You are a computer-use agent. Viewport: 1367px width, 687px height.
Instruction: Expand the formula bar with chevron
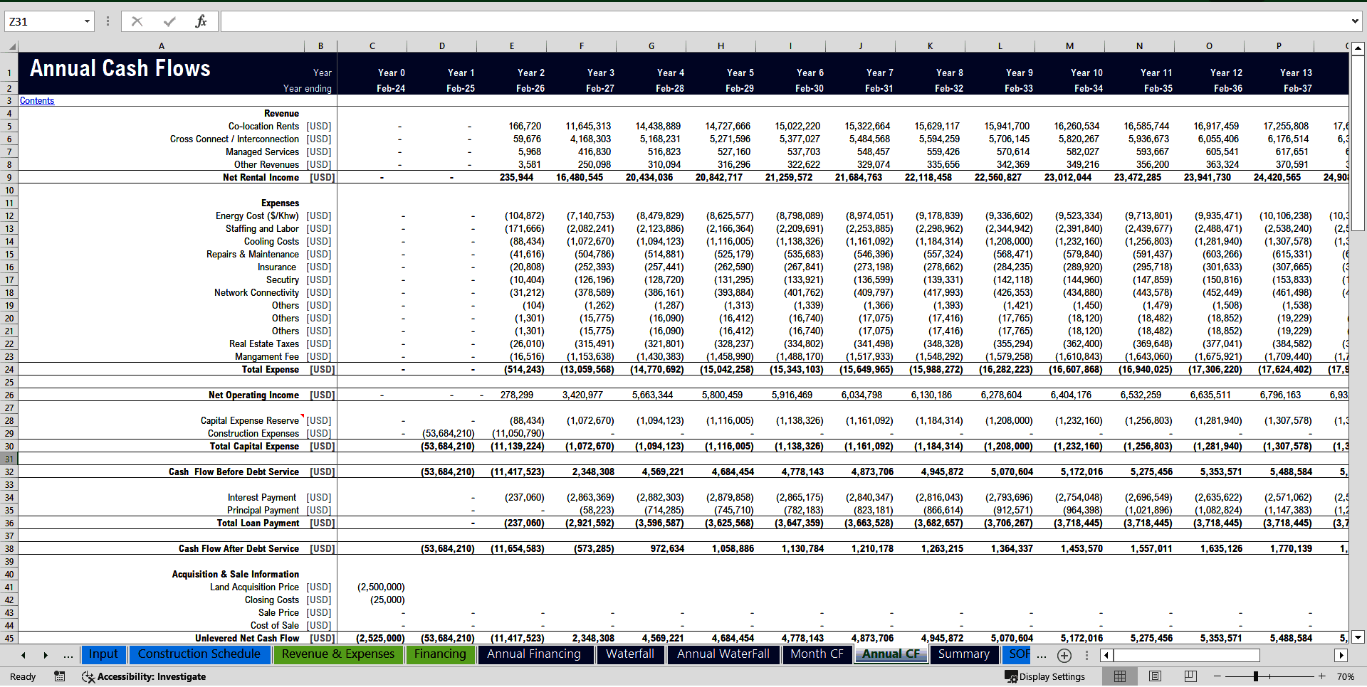(1355, 21)
